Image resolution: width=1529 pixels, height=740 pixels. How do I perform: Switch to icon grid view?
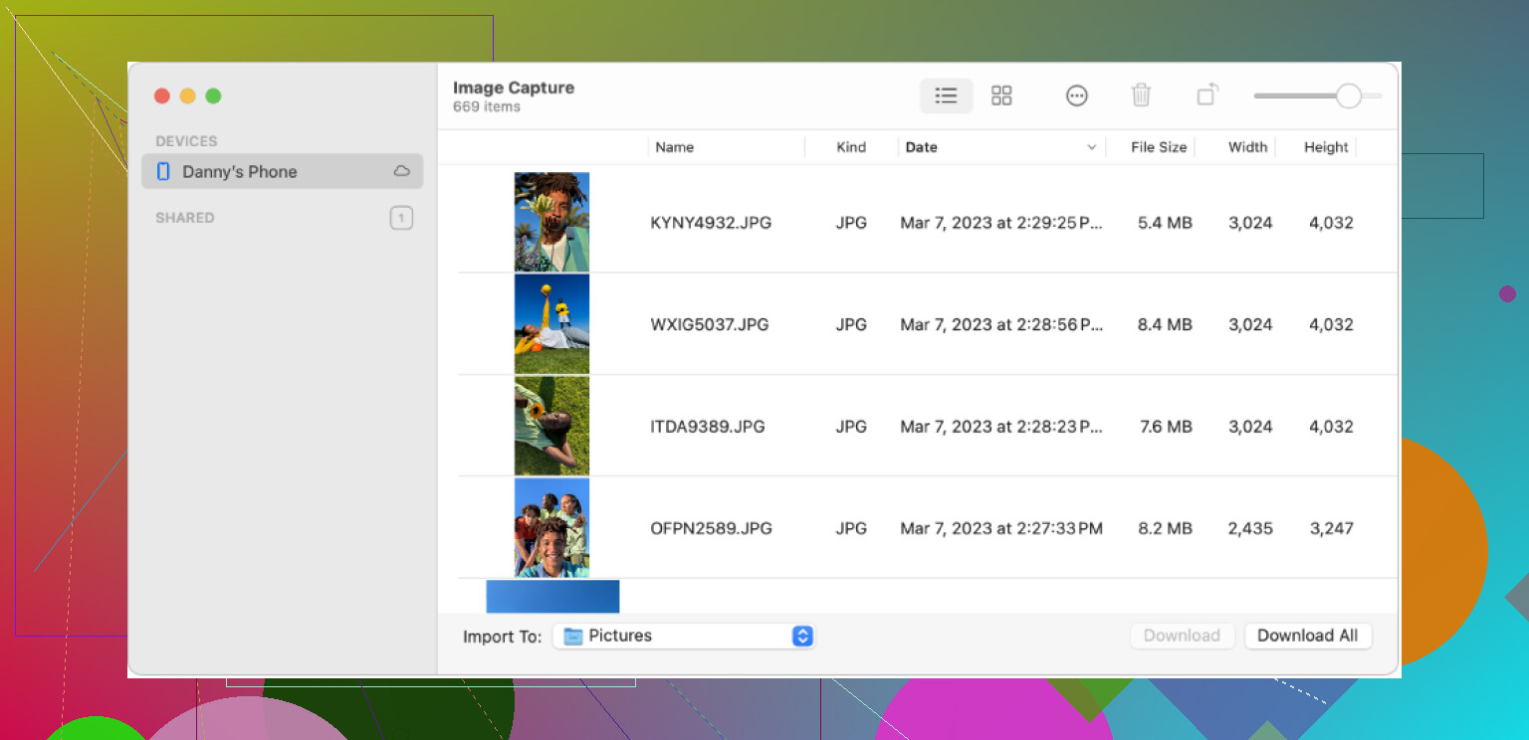(1001, 95)
